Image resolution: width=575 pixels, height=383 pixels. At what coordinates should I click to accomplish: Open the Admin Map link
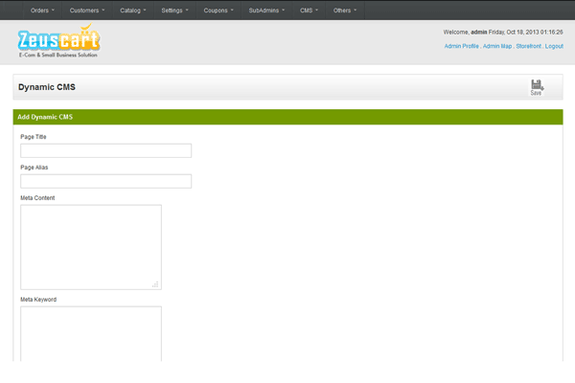[x=498, y=46]
